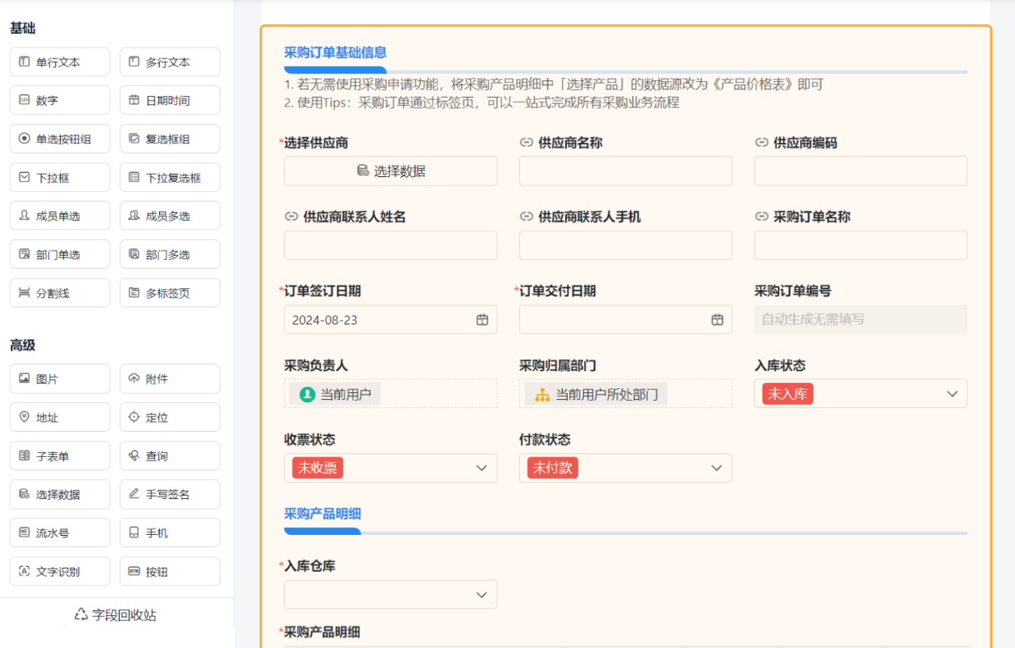Select the 图片 image component
1015x648 pixels.
[x=60, y=379]
